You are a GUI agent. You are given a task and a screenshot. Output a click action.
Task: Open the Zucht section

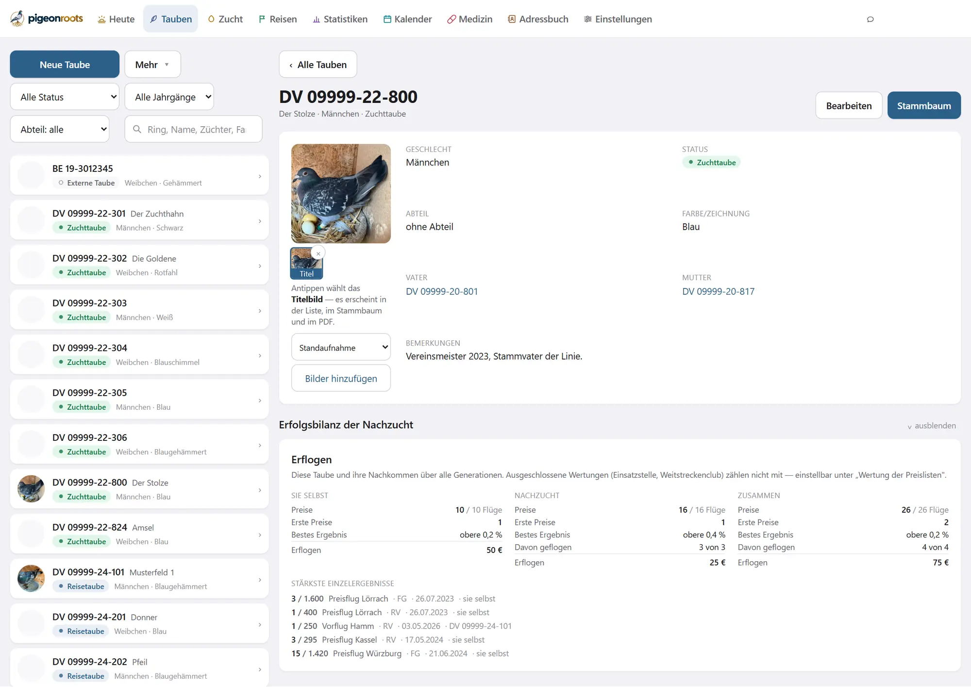pos(225,19)
